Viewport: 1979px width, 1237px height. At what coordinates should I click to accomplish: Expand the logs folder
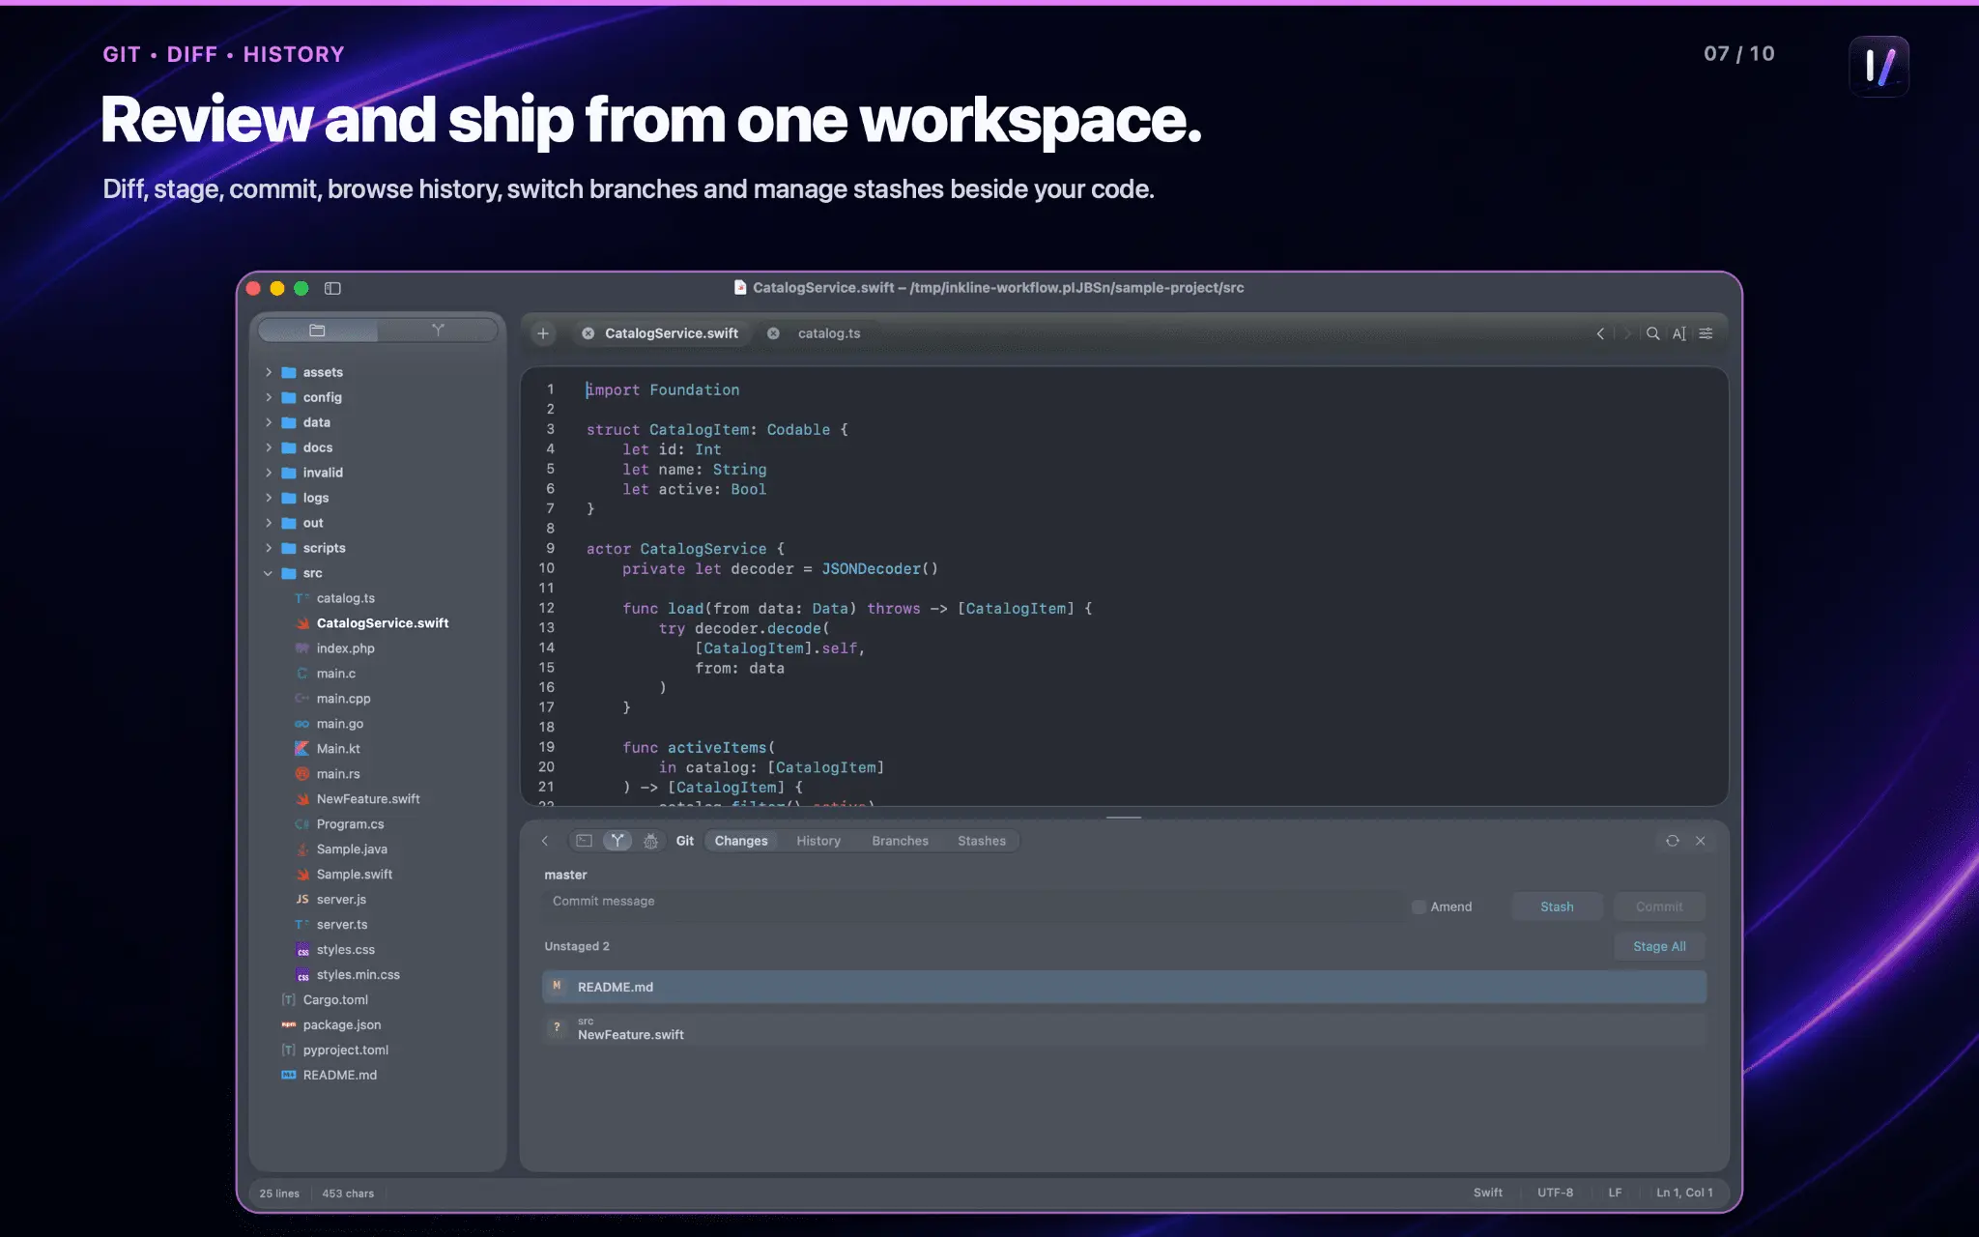pos(269,498)
